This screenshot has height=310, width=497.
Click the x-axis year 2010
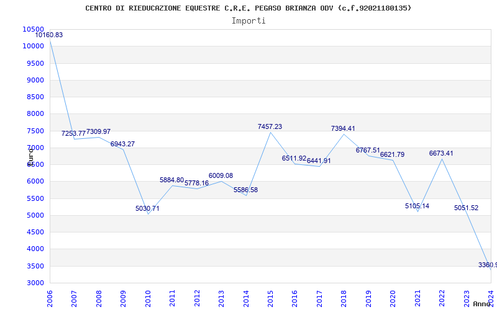pyautogui.click(x=148, y=299)
